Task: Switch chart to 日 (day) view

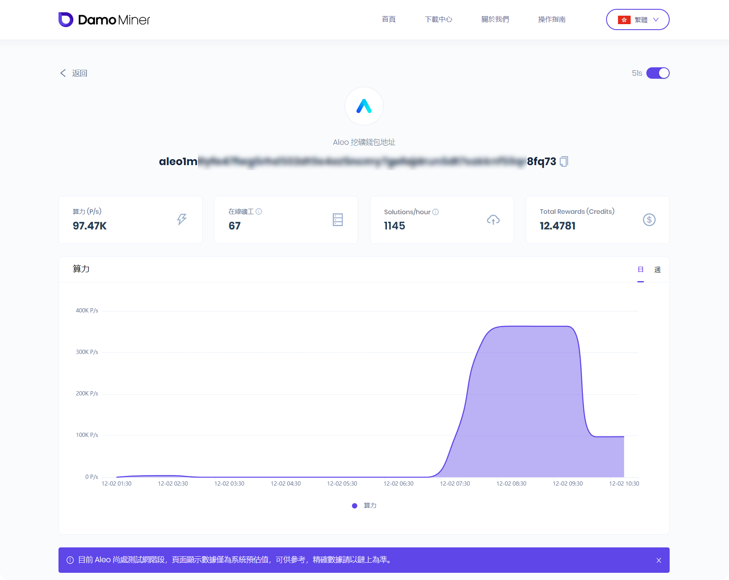Action: point(640,270)
